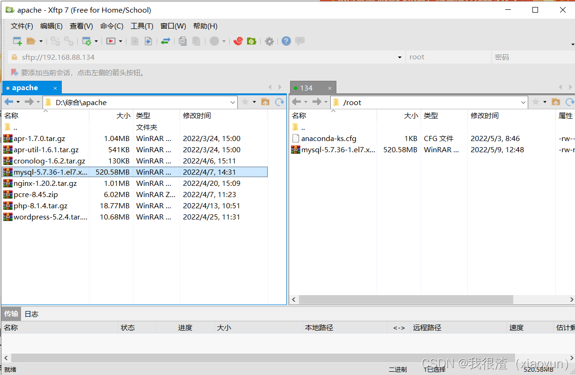The height and width of the screenshot is (375, 575).
Task: Go forward in local pane navigation
Action: pyautogui.click(x=29, y=102)
